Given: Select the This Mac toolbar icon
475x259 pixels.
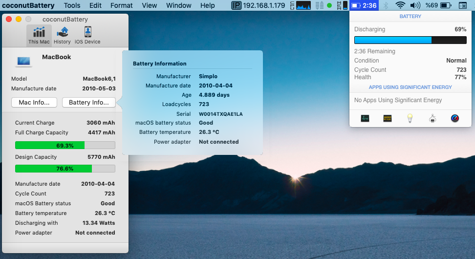Looking at the screenshot, I should point(39,36).
